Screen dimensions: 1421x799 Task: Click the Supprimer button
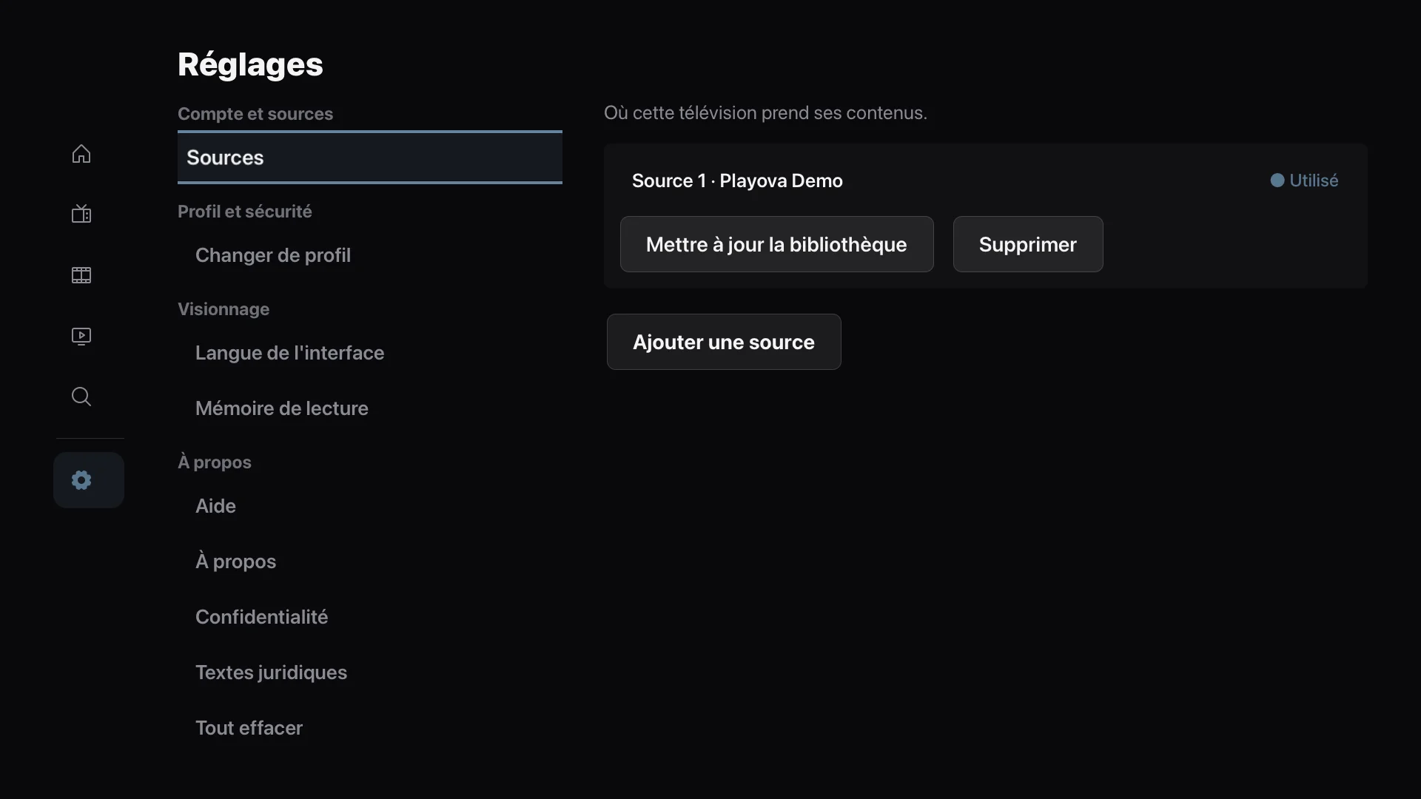(x=1028, y=244)
